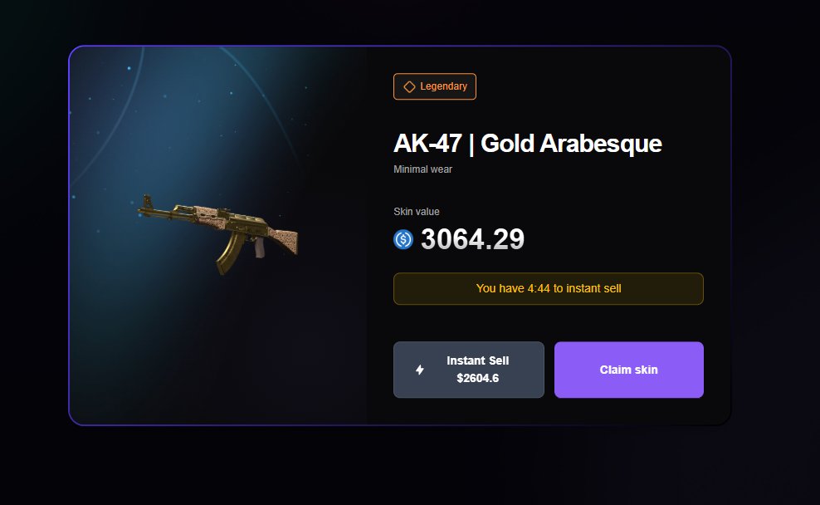
Task: Select the AK-47 rifle image
Action: pos(217,234)
